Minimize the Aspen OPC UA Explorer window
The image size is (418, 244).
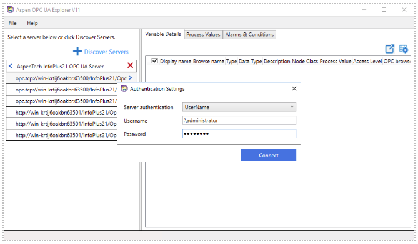[x=364, y=10]
